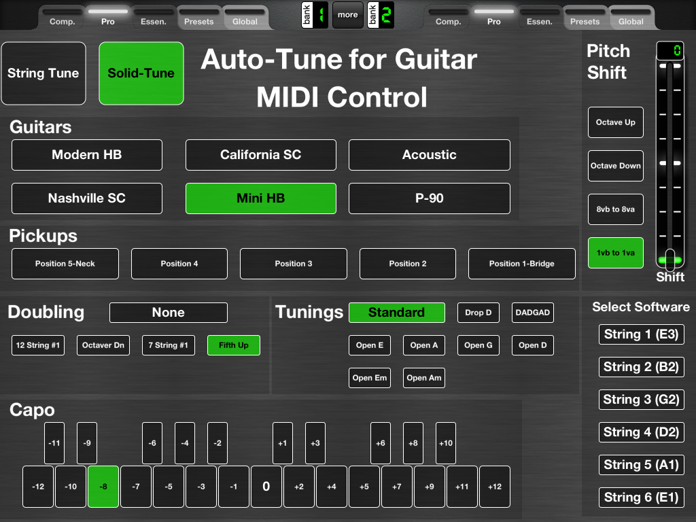The image size is (696, 522).
Task: Open the left Global tab
Action: click(x=245, y=18)
